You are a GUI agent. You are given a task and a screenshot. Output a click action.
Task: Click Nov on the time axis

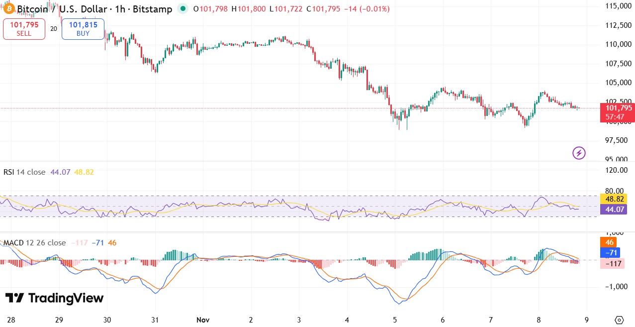(x=202, y=320)
